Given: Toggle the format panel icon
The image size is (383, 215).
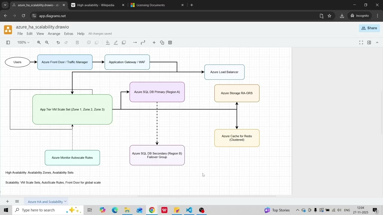Looking at the screenshot, I should pyautogui.click(x=369, y=43).
